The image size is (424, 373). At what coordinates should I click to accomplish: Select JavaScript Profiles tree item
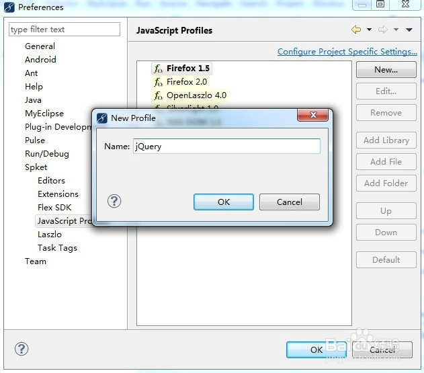click(65, 221)
